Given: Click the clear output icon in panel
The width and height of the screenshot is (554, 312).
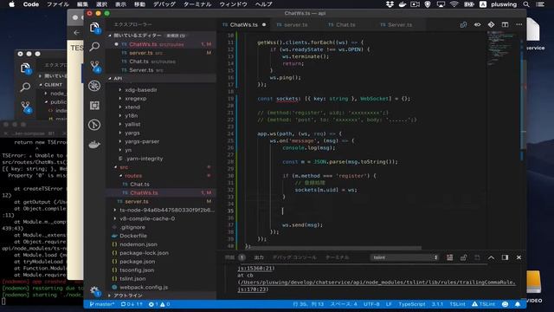Looking at the screenshot, I should click(x=449, y=257).
